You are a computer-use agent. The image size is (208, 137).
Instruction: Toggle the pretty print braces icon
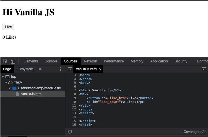tap(70, 132)
